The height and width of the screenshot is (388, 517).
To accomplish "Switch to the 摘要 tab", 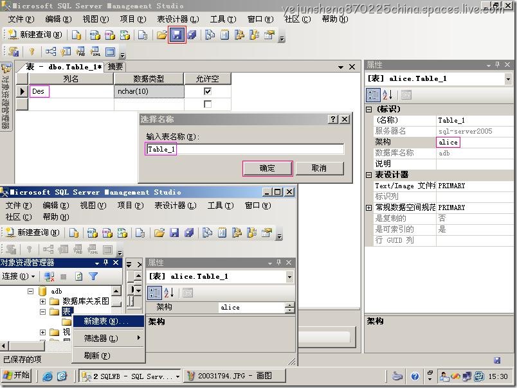I will [115, 67].
